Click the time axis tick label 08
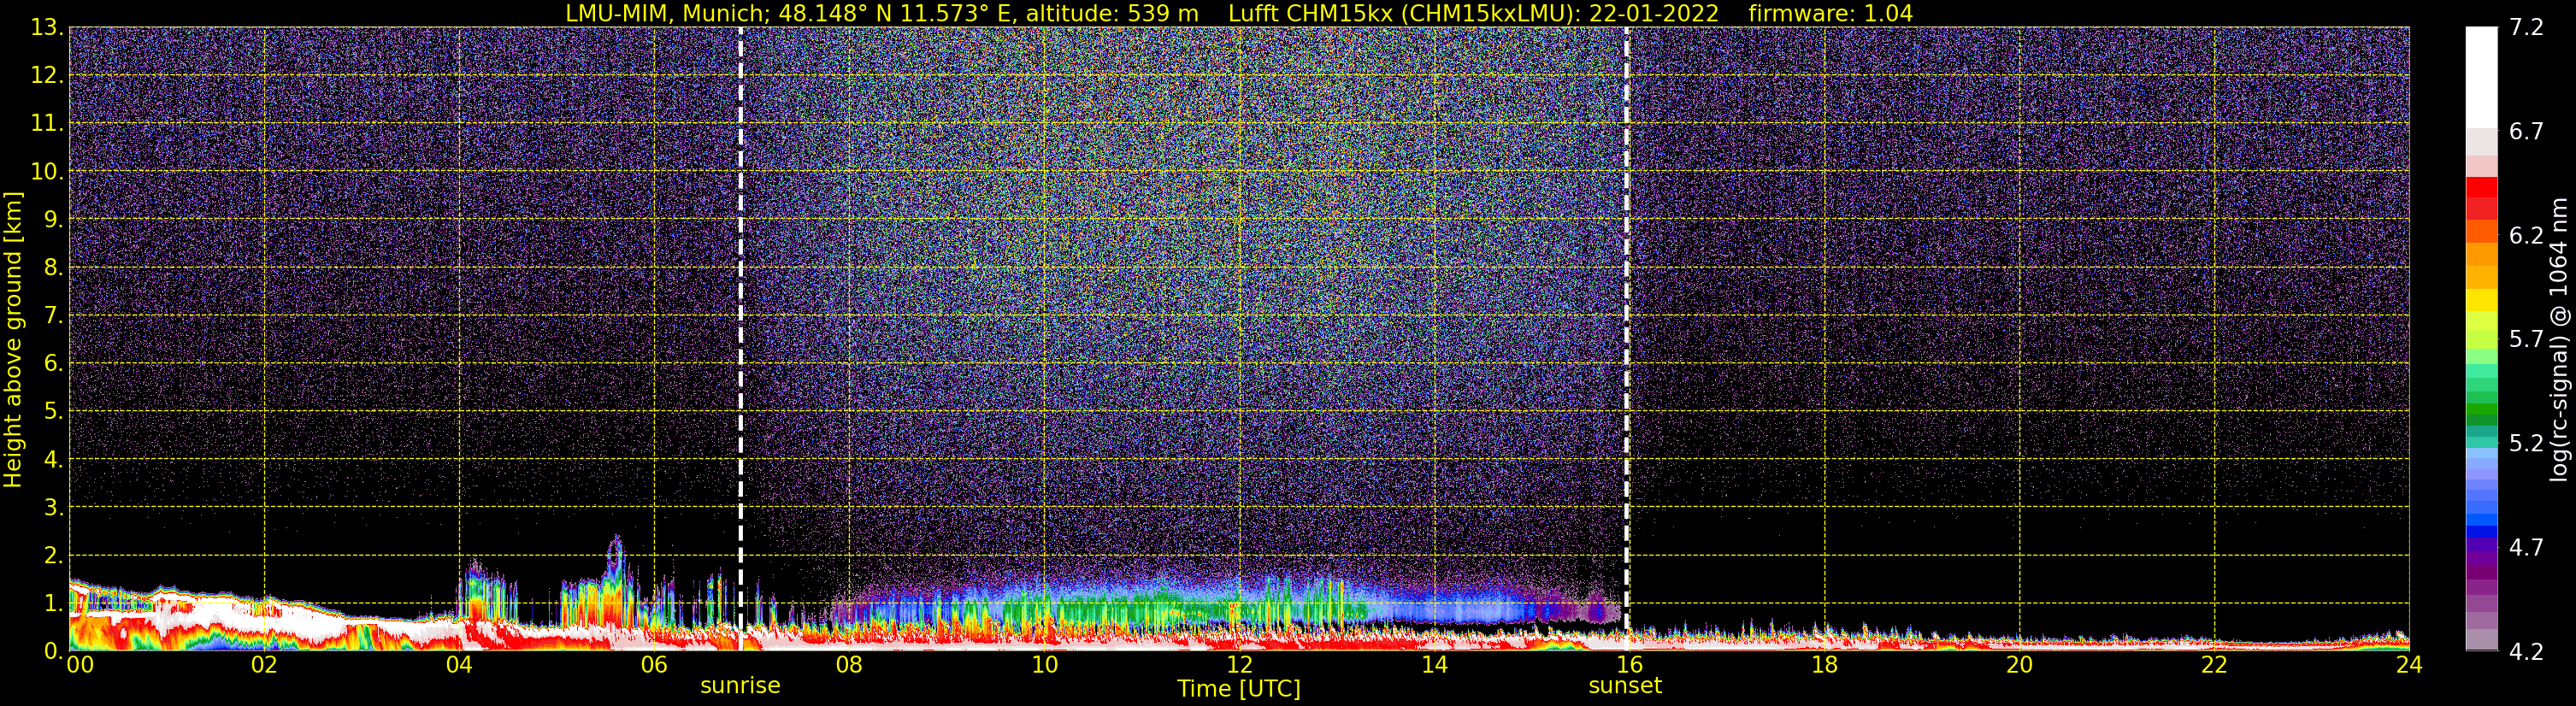The height and width of the screenshot is (706, 2576). (849, 665)
